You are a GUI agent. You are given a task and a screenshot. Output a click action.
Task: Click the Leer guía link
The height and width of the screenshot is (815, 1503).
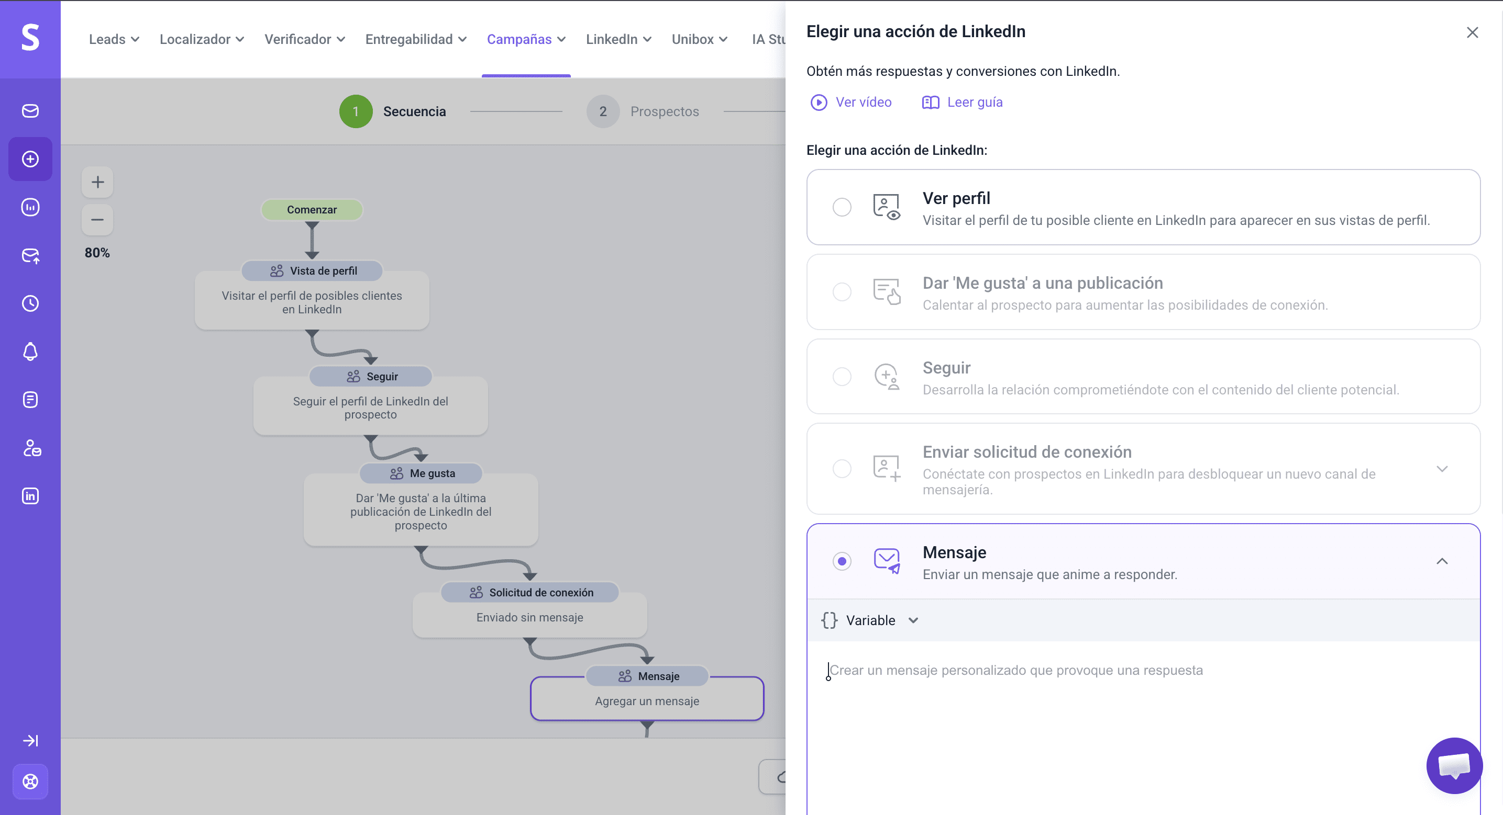point(963,102)
